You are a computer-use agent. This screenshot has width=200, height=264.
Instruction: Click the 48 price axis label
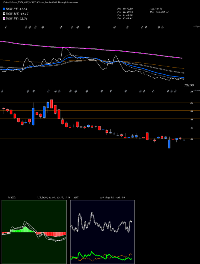[x=192, y=120]
